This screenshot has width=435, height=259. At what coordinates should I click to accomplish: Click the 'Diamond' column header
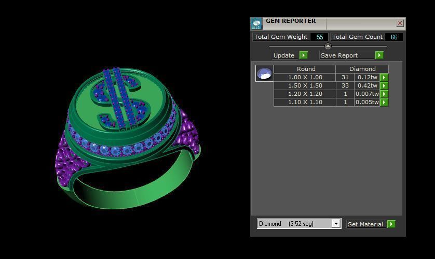click(x=362, y=69)
